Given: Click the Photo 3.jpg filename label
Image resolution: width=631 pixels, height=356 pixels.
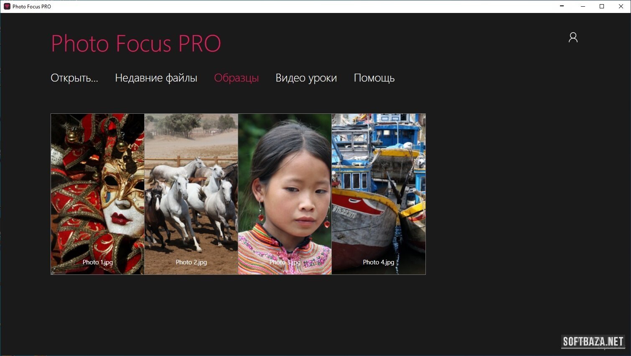Looking at the screenshot, I should coord(285,262).
